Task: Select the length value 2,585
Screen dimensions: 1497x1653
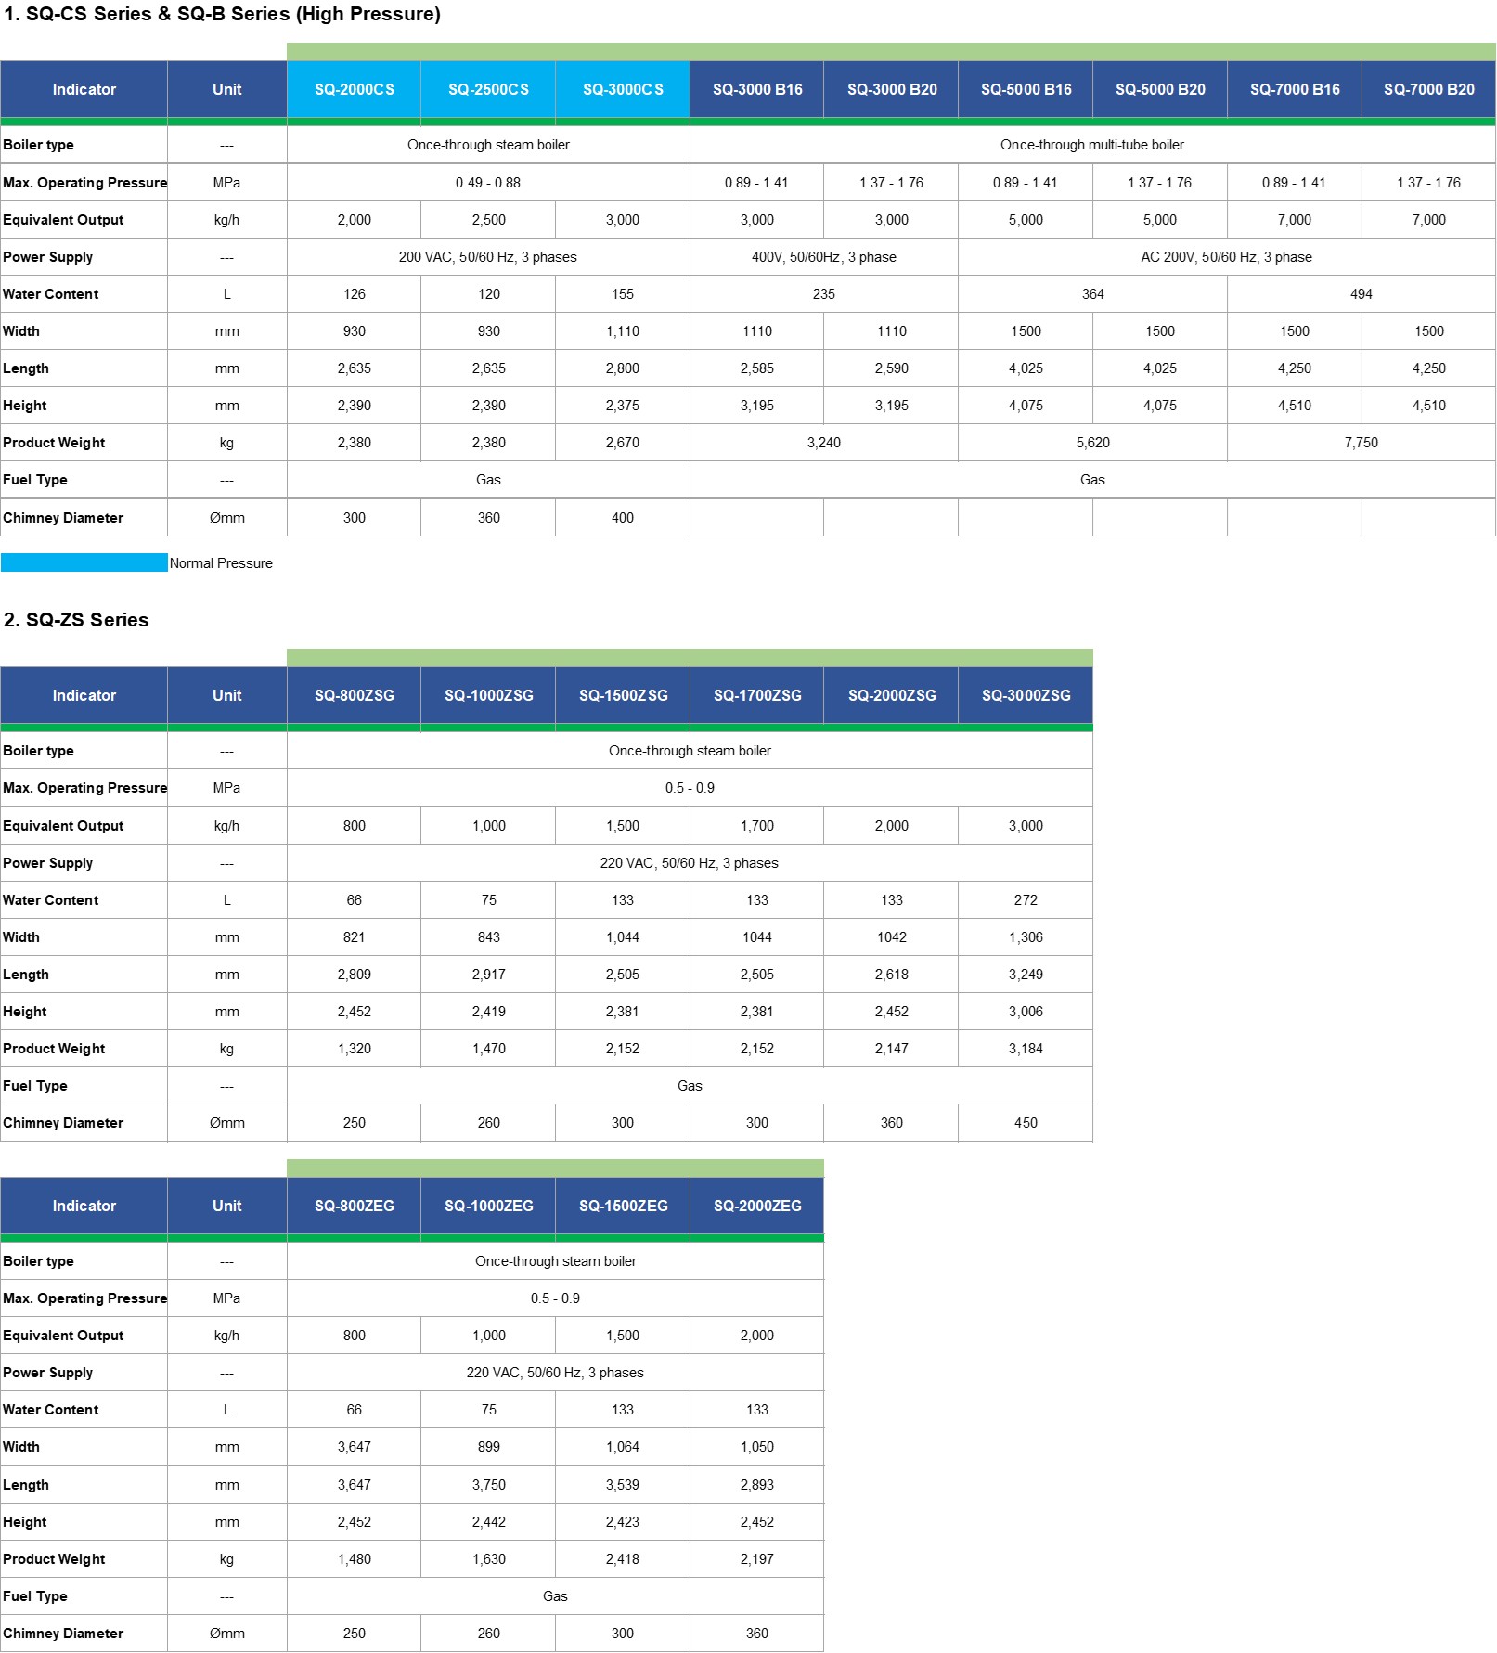Action: coord(756,368)
